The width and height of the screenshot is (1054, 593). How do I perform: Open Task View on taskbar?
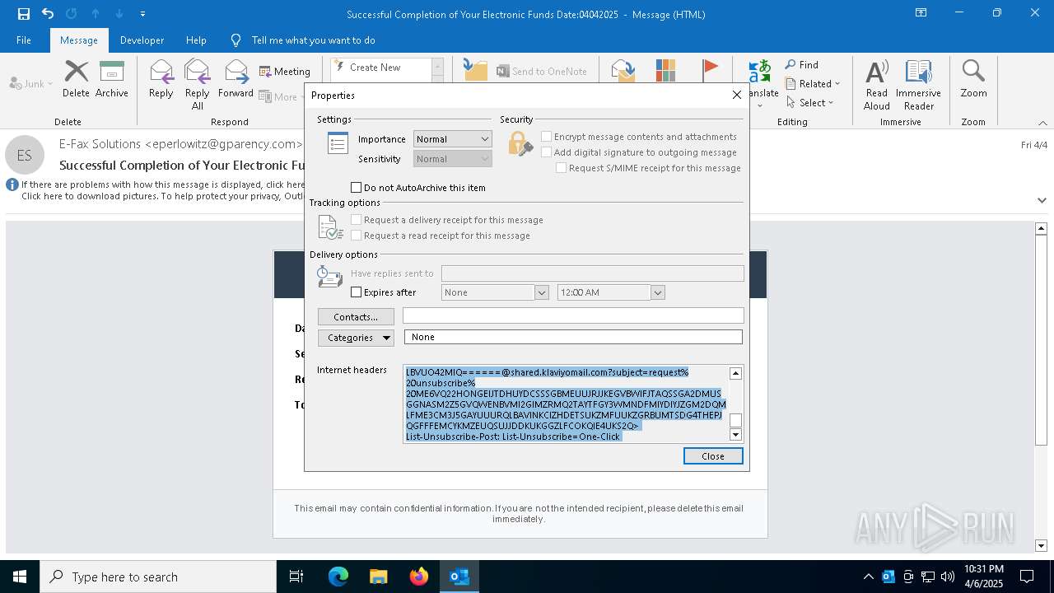tap(296, 577)
